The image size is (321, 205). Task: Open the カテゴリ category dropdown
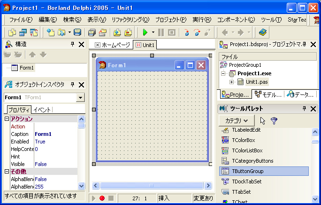tap(237, 121)
